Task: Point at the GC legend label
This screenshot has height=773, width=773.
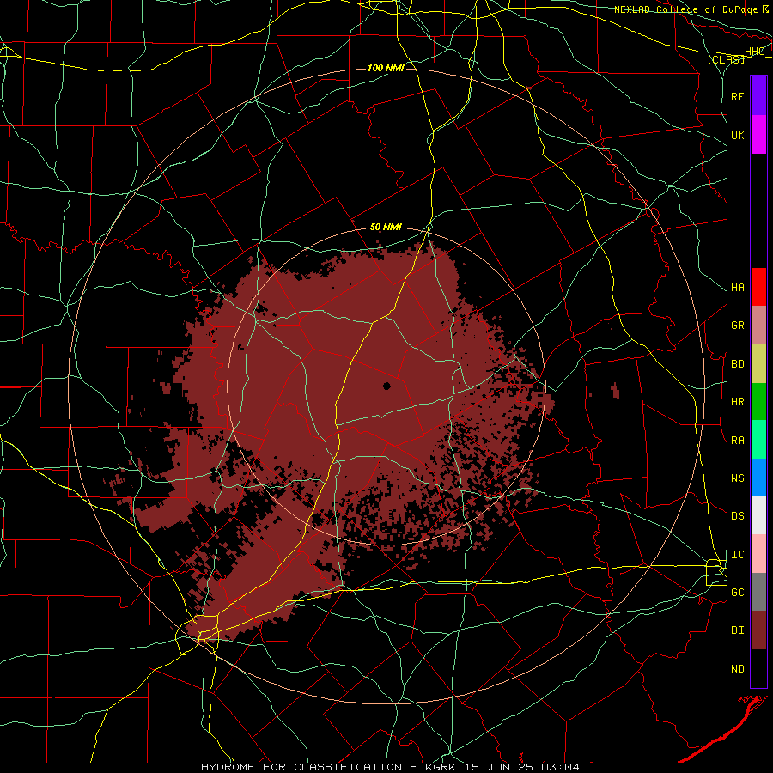Action: coord(737,593)
